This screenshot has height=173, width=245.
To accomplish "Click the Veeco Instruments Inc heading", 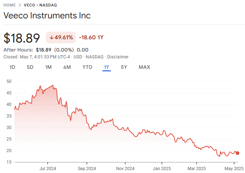I will coord(47,16).
